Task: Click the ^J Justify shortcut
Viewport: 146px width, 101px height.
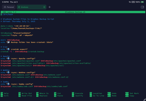Action: coord(77,96)
